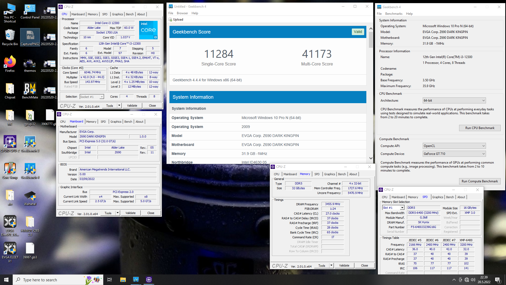This screenshot has width=506, height=285.
Task: Open the thermos desktop icon
Action: 30,64
